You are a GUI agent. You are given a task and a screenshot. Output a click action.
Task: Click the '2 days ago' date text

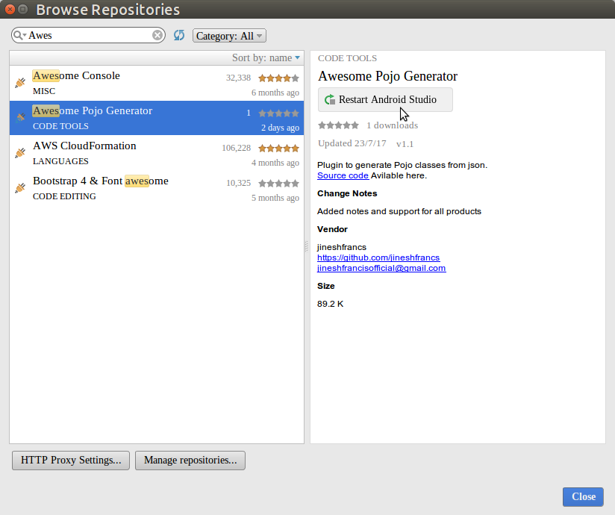[x=280, y=128]
